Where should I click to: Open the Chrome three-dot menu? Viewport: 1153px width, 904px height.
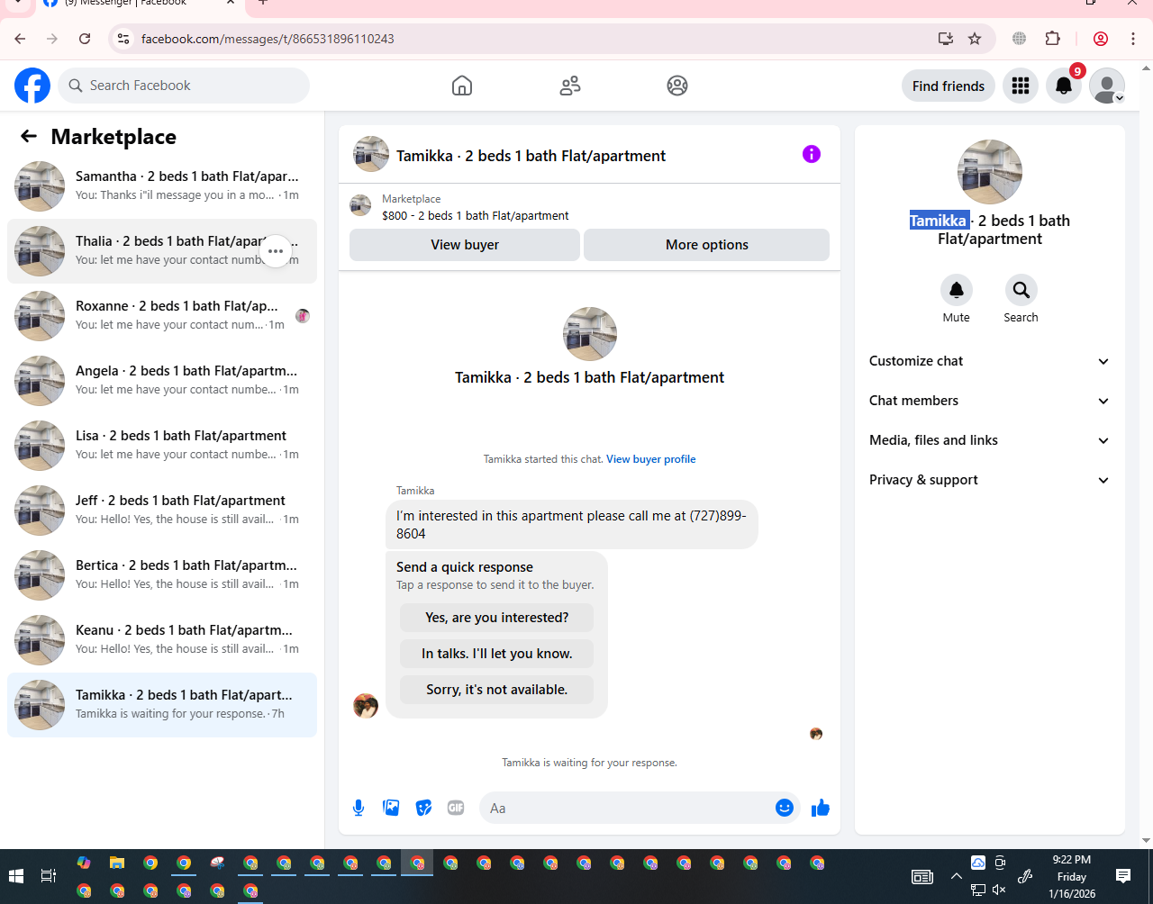(1133, 39)
